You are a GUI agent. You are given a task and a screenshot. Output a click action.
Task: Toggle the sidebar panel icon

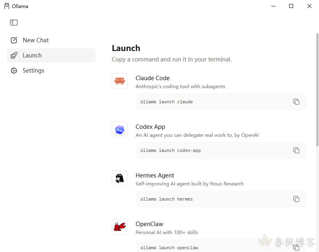pyautogui.click(x=14, y=22)
